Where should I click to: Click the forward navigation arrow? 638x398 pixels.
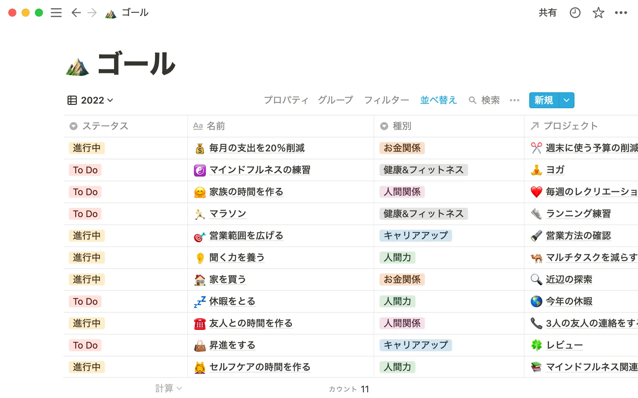92,13
